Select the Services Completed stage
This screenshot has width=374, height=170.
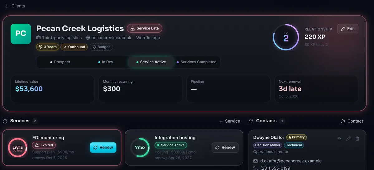pos(197,62)
